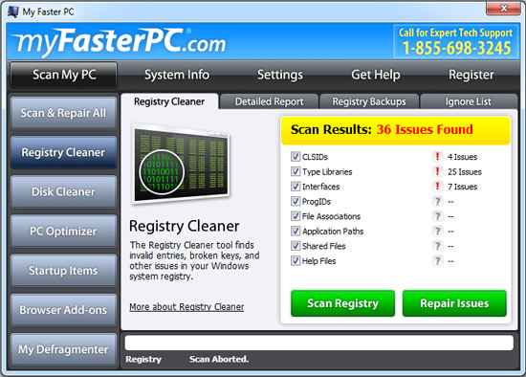The image size is (526, 377).
Task: Switch to the Ignore List tab
Action: (469, 101)
